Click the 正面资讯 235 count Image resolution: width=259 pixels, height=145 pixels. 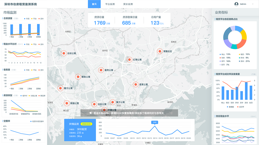coord(76,133)
